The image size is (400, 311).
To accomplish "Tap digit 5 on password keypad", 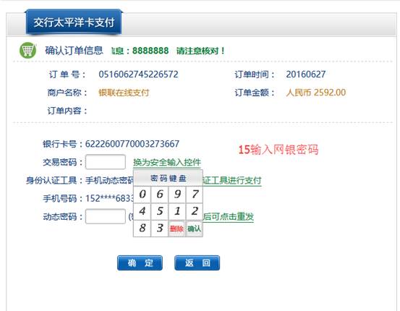I will pyautogui.click(x=160, y=211).
